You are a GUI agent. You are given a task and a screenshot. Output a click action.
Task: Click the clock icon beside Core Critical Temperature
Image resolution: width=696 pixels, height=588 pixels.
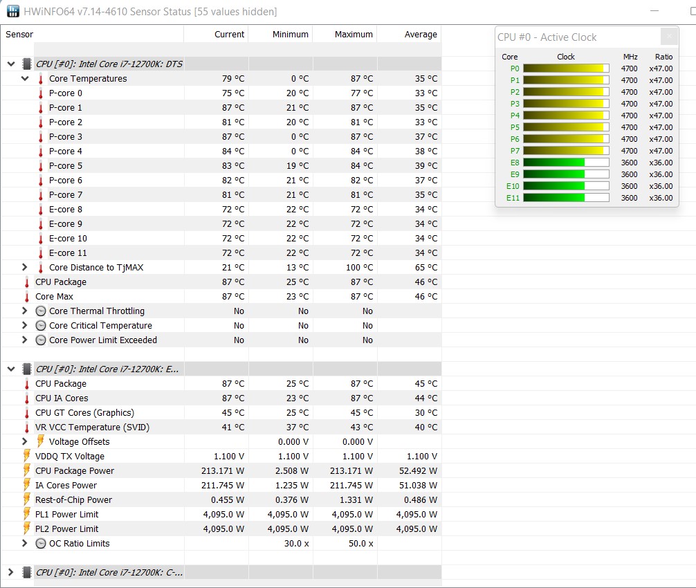[40, 326]
